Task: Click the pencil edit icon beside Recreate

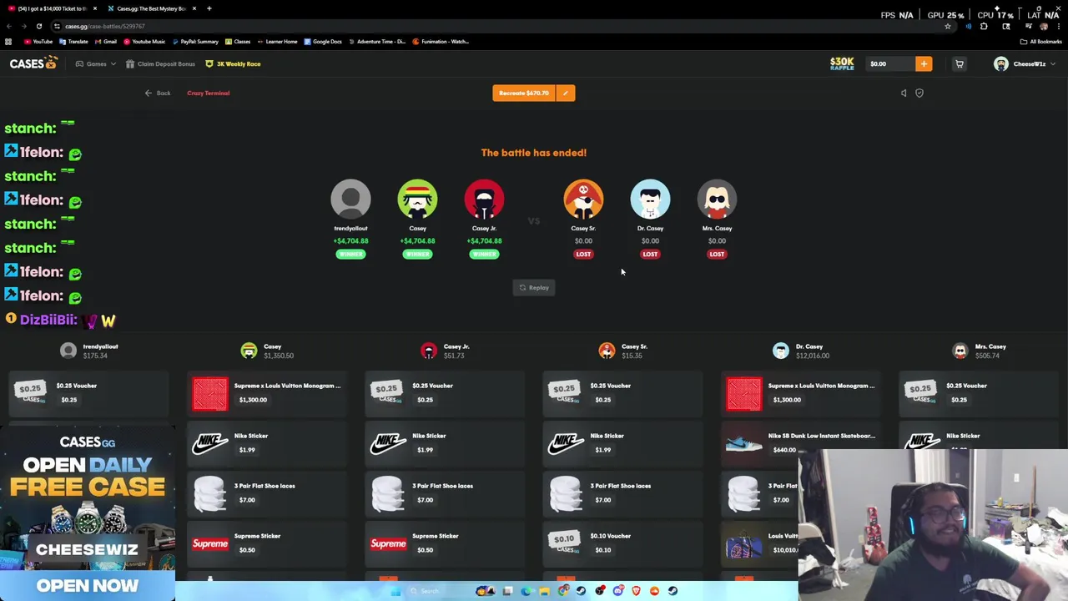Action: pos(566,93)
